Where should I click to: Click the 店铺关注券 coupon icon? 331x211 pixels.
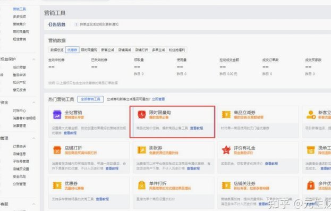(x=226, y=185)
